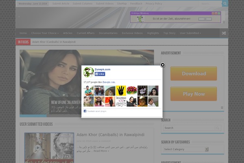Click the ad info icon below Play Now
The height and width of the screenshot is (163, 244).
tap(222, 108)
